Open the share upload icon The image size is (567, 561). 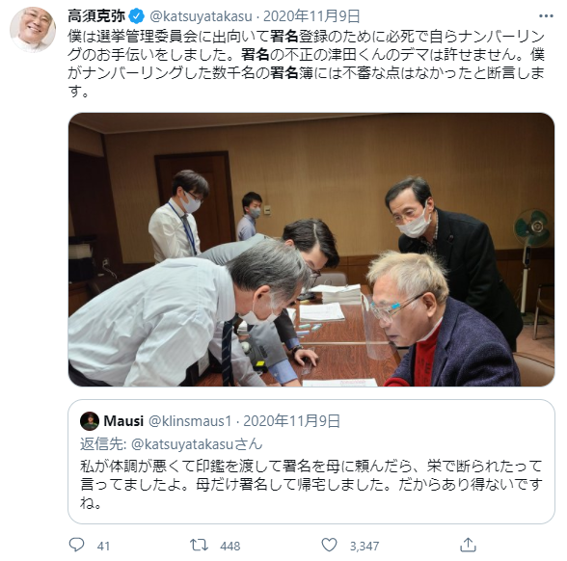click(468, 545)
